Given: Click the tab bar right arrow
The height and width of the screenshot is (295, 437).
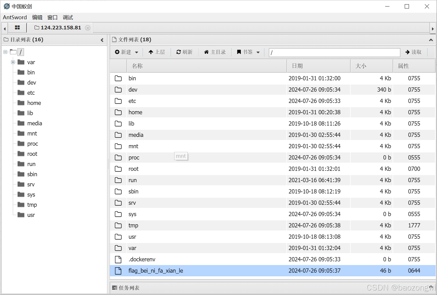Looking at the screenshot, I should pyautogui.click(x=432, y=29).
